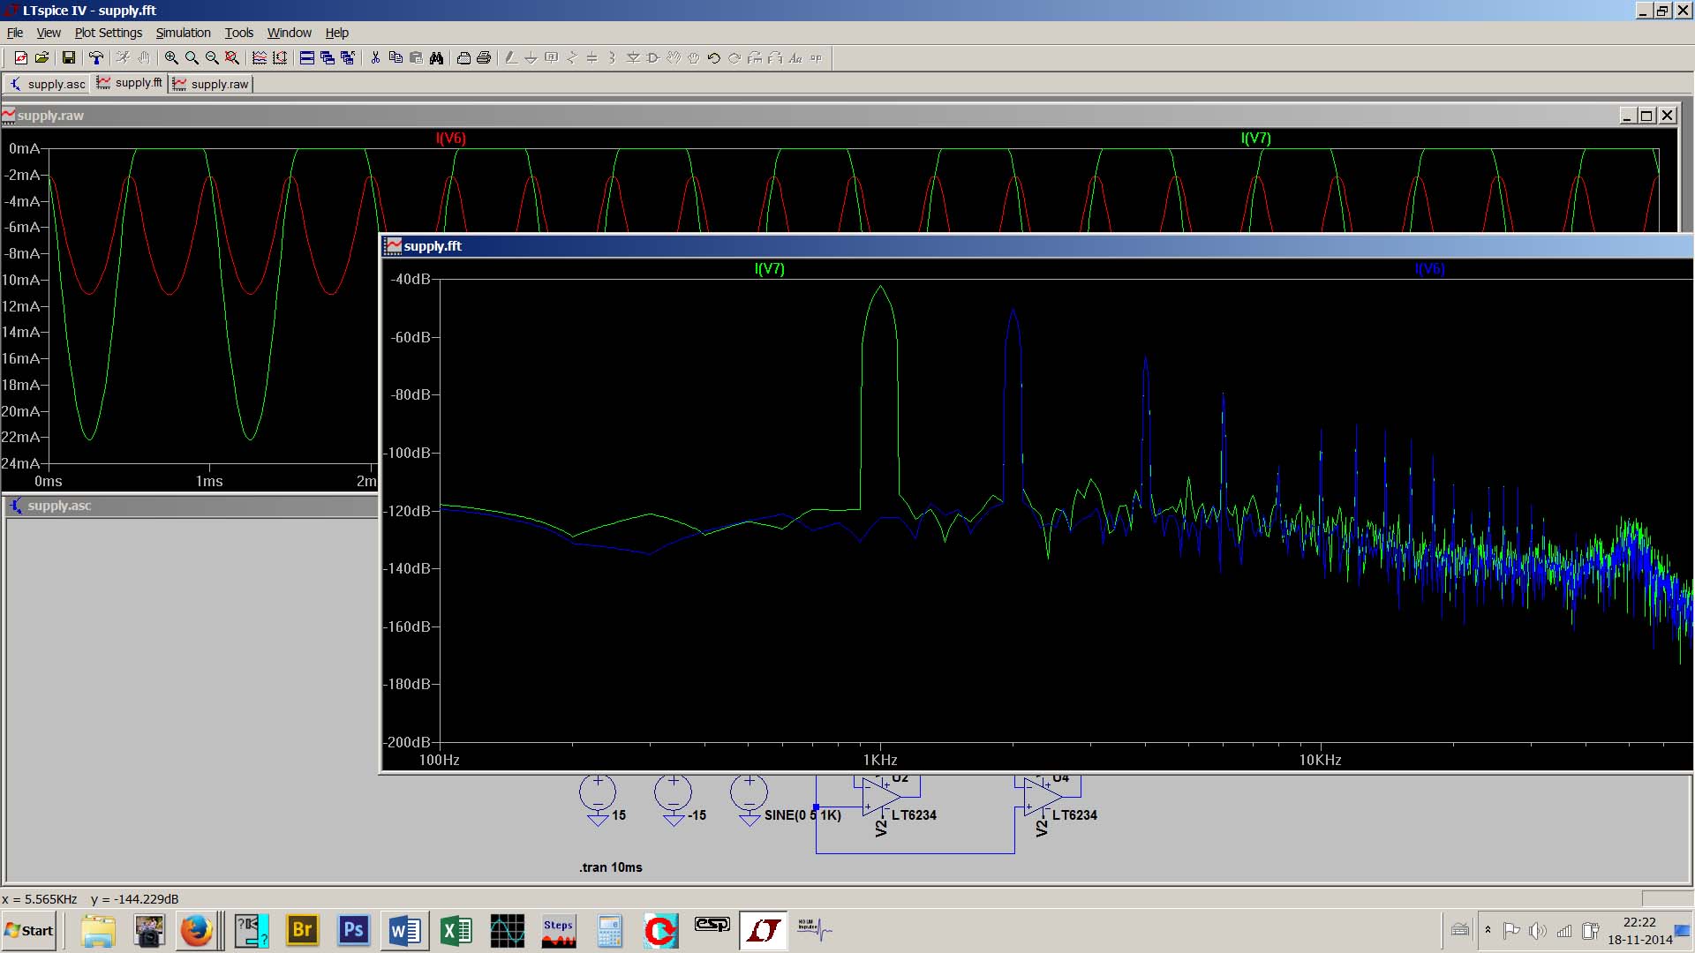Click the Paste clipboard icon

(416, 58)
